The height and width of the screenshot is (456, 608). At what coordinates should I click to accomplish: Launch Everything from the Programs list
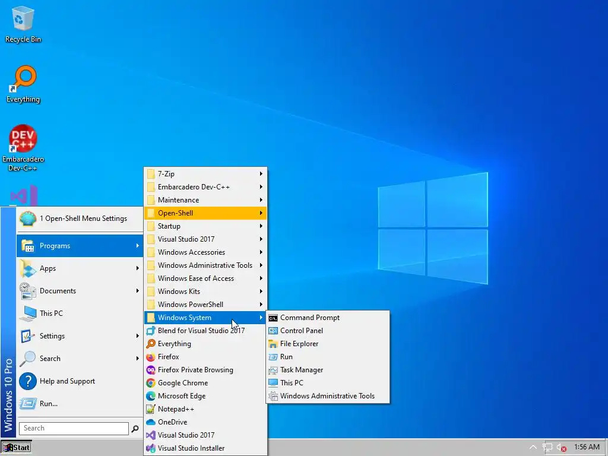point(205,344)
